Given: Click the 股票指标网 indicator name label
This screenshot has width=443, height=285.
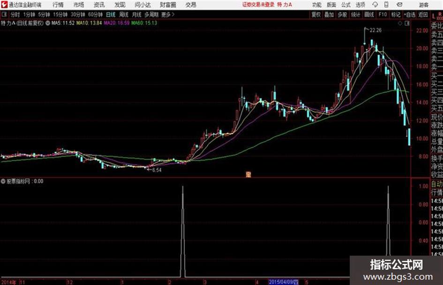Looking at the screenshot, I should click(x=18, y=181).
